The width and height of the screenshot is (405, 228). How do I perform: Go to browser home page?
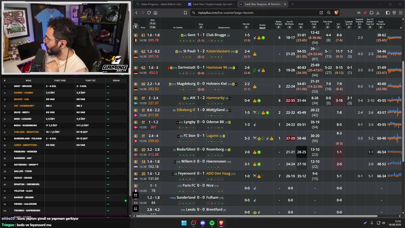tap(155, 13)
